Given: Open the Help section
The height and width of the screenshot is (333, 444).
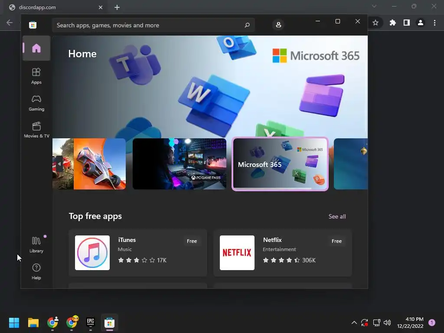Looking at the screenshot, I should pos(36,271).
